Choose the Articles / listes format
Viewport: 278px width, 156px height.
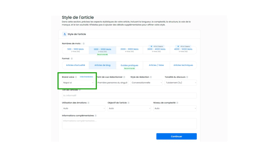tap(156, 65)
